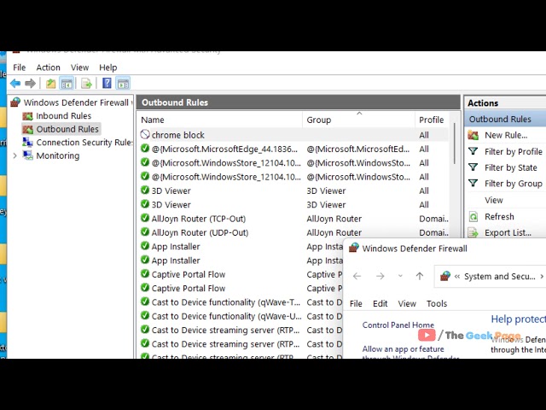Click the Forward arrow toolbar icon
Screen dimensions: 546x410
click(31, 84)
